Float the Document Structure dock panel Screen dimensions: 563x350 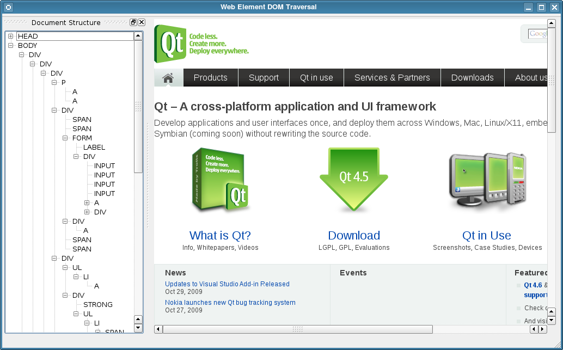point(133,22)
